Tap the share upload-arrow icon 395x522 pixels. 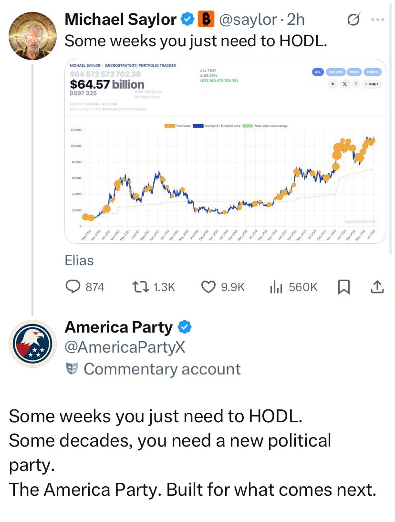pyautogui.click(x=377, y=287)
